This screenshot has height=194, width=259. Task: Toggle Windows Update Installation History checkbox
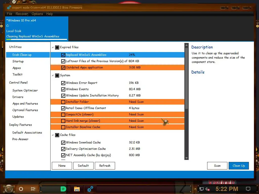(x=63, y=96)
